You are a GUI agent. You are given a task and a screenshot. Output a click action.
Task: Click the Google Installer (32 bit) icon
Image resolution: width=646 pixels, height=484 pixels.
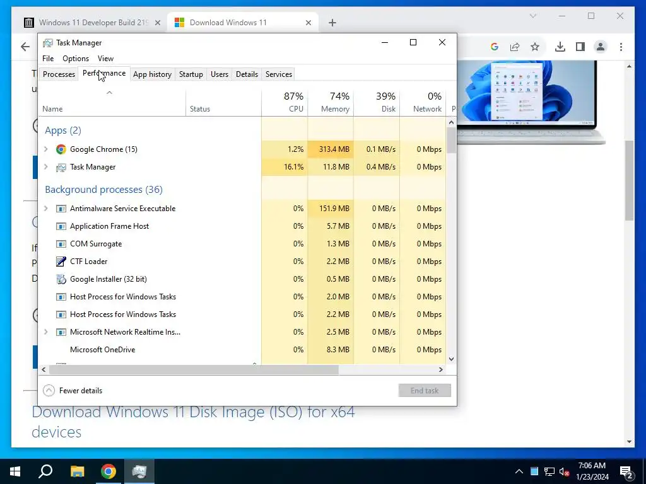tap(61, 279)
